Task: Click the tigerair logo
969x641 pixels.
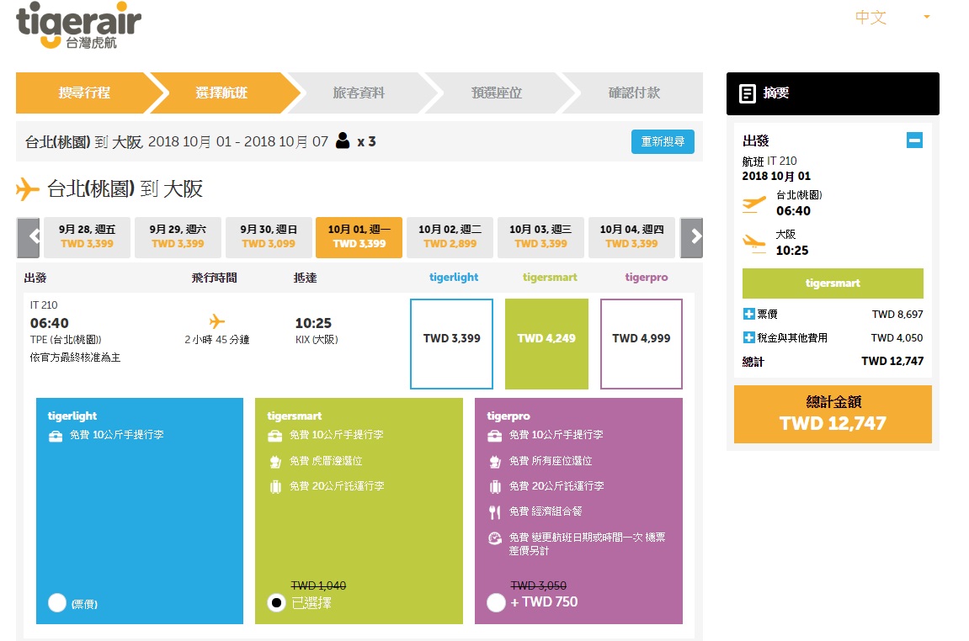Action: tap(78, 25)
